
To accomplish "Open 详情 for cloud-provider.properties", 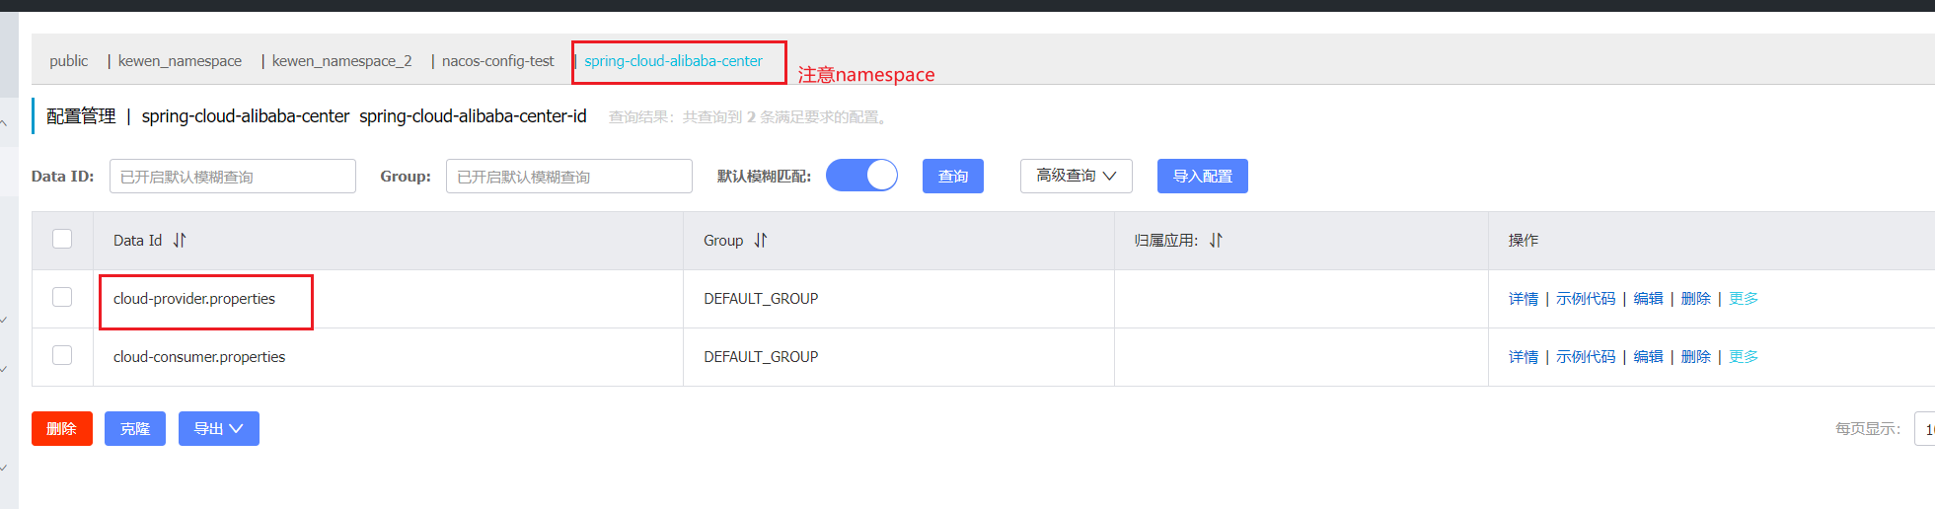I will [x=1524, y=298].
